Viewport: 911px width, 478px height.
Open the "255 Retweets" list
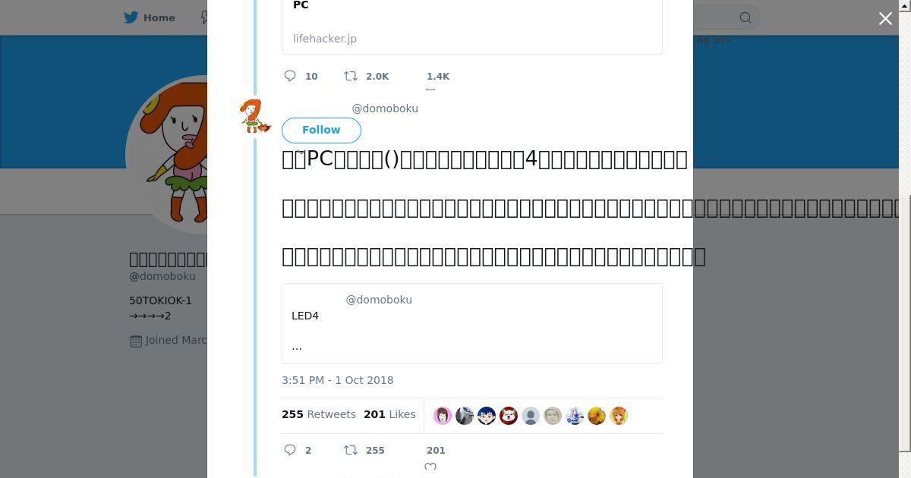pos(318,414)
